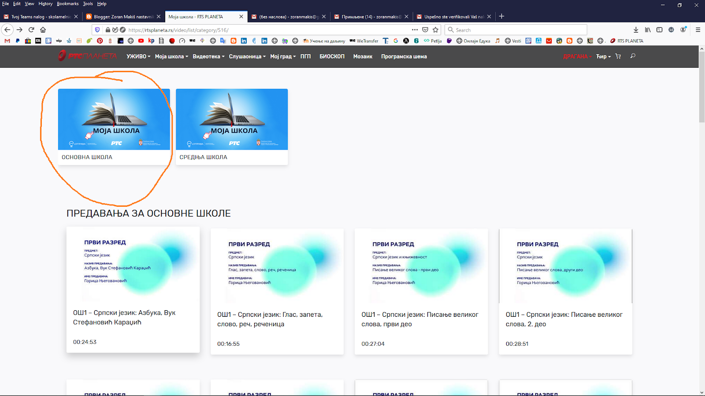Bookmark this page with the star icon

coord(436,30)
